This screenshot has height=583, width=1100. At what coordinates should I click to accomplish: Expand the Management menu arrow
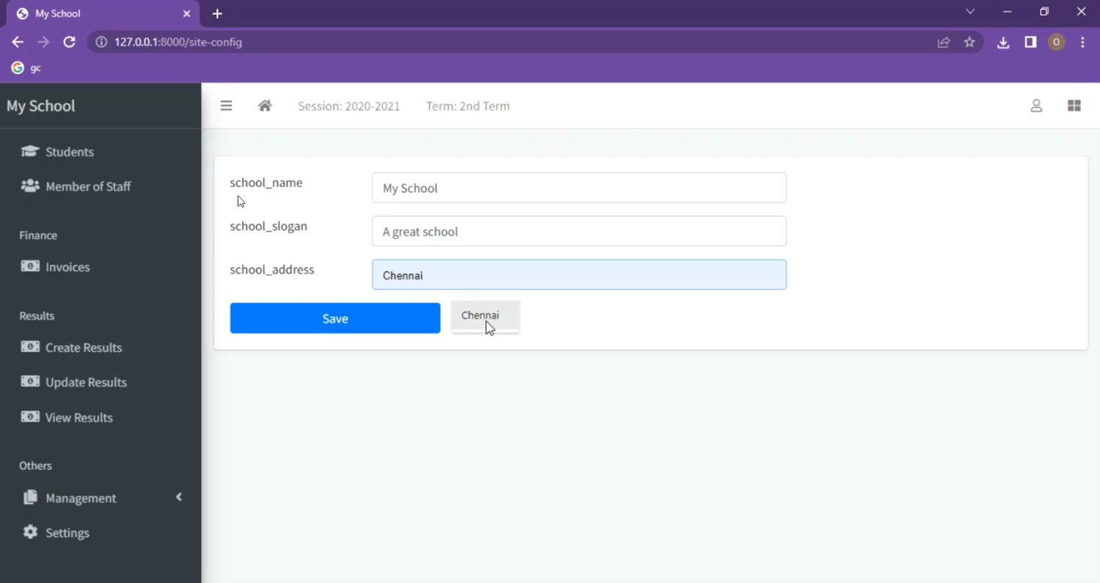179,497
